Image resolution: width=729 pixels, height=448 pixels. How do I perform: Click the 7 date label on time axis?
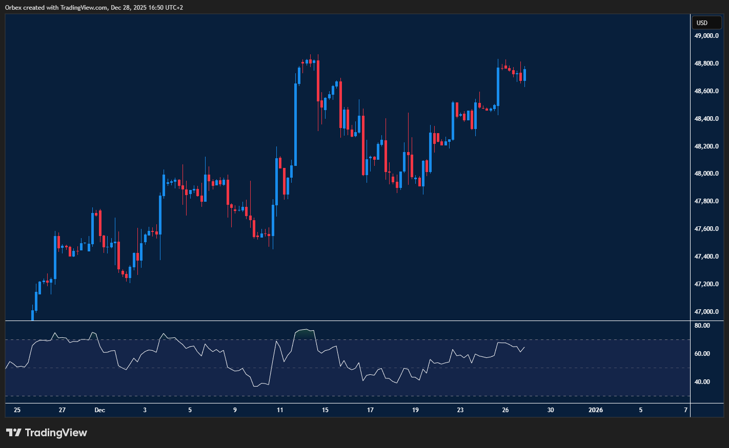click(x=686, y=410)
